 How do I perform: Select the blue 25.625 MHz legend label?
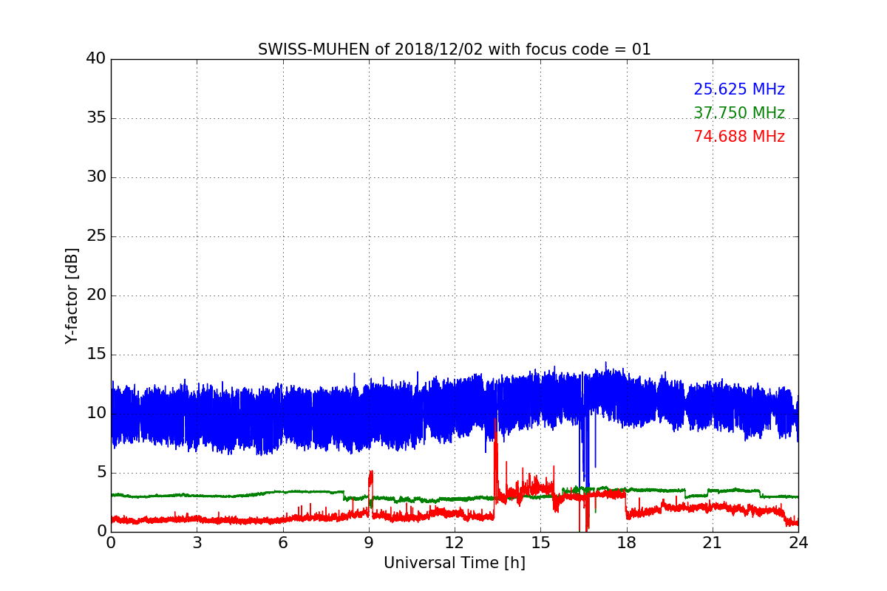point(739,89)
